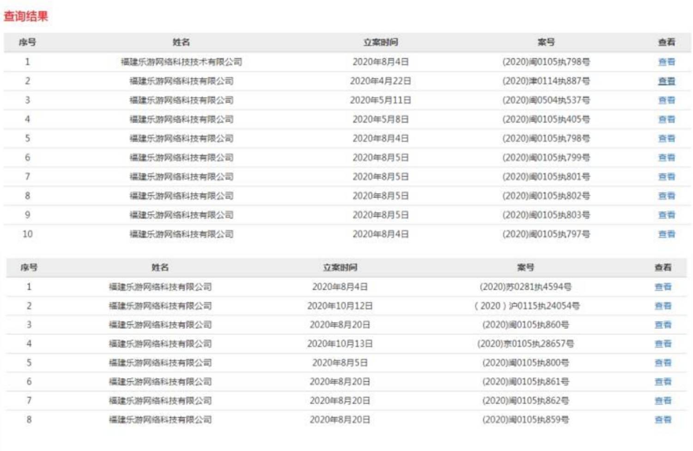Open 查看 link for 京0105执28657号

[x=663, y=344]
